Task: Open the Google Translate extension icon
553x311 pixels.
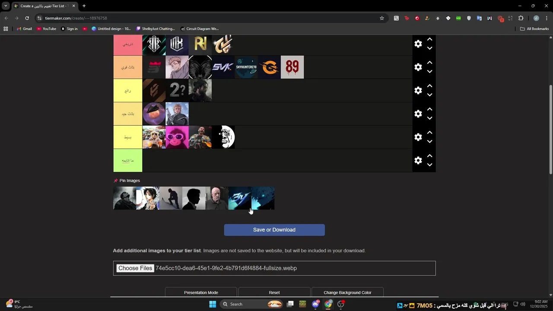Action: click(x=479, y=18)
